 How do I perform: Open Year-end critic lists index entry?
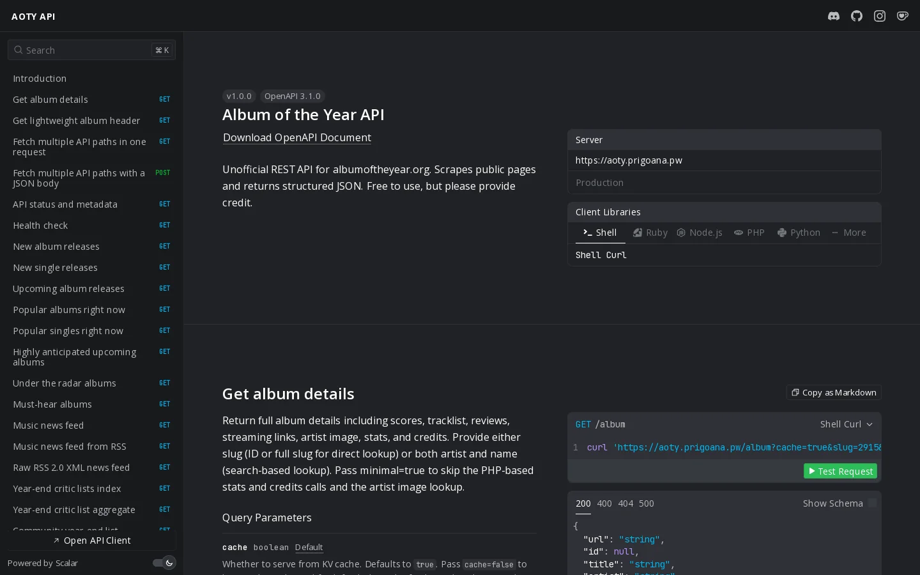pos(91,489)
